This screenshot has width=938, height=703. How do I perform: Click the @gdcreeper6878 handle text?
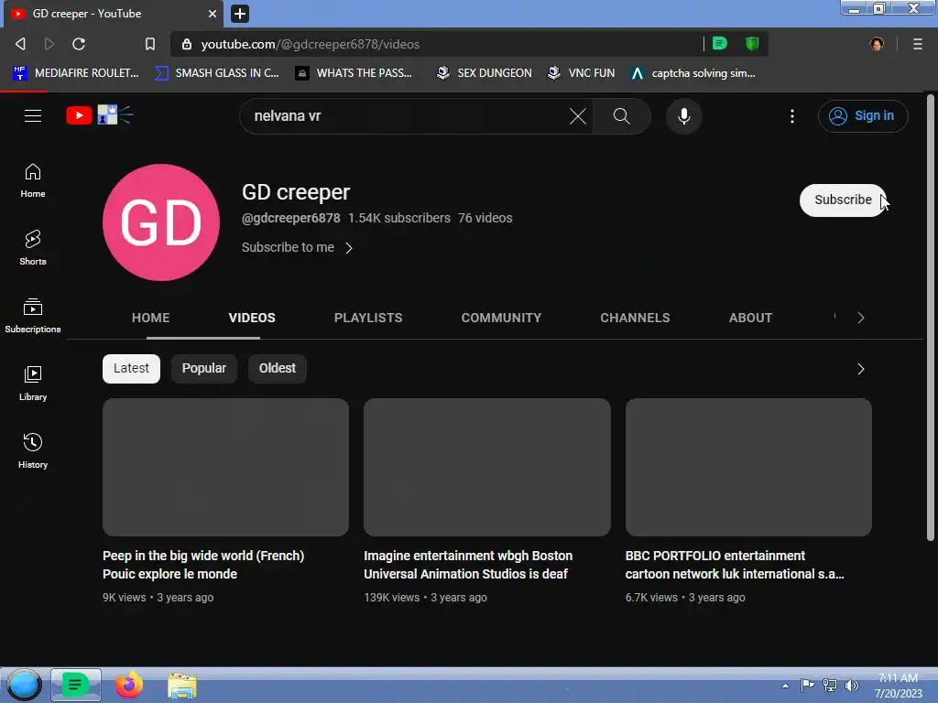coord(290,218)
